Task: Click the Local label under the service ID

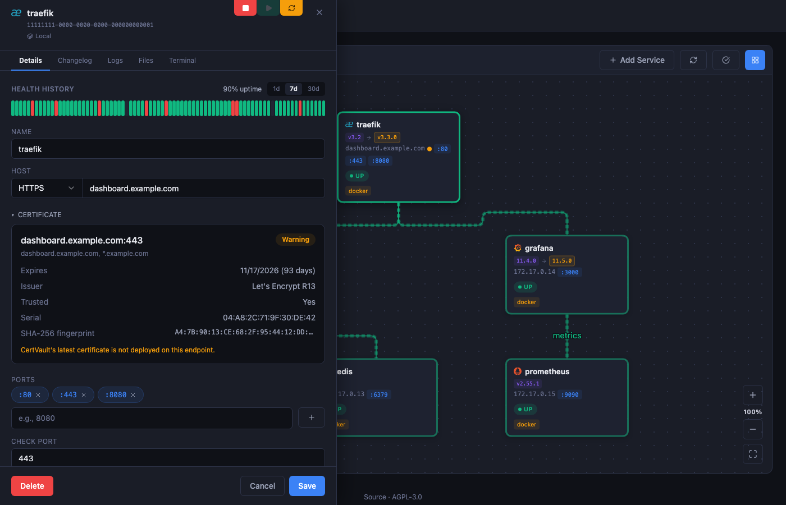Action: pyautogui.click(x=43, y=36)
